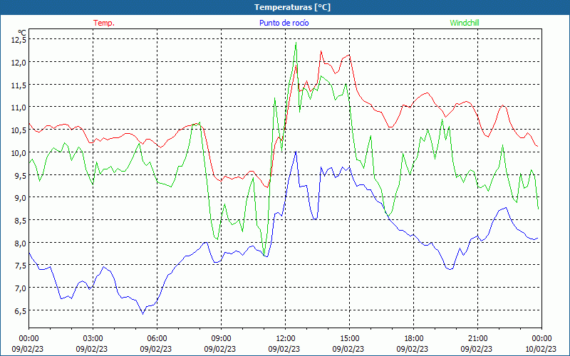The width and height of the screenshot is (570, 356).
Task: Click the 09/02/23 date under 09:00
Action: 221,349
